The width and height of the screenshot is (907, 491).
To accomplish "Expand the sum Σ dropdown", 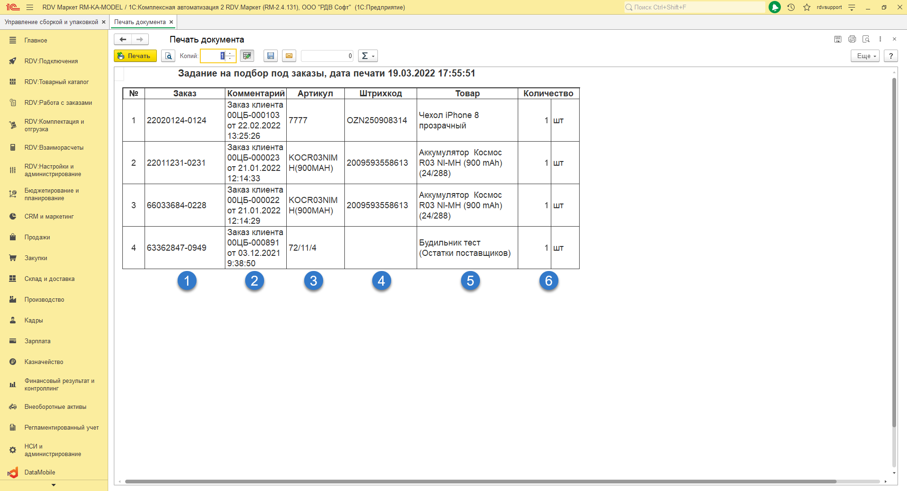I will tap(368, 56).
